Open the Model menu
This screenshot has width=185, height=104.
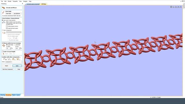pyautogui.click(x=10, y=1)
